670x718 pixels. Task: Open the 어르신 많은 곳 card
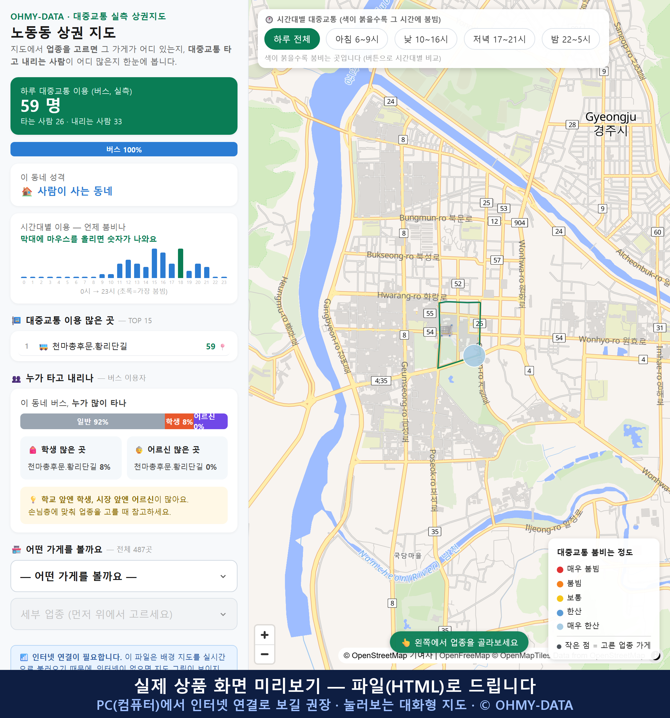click(177, 458)
